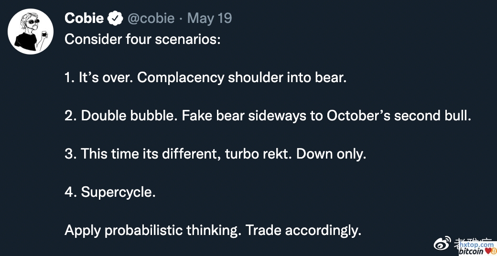Click Cobie's profile avatar picture

[31, 31]
